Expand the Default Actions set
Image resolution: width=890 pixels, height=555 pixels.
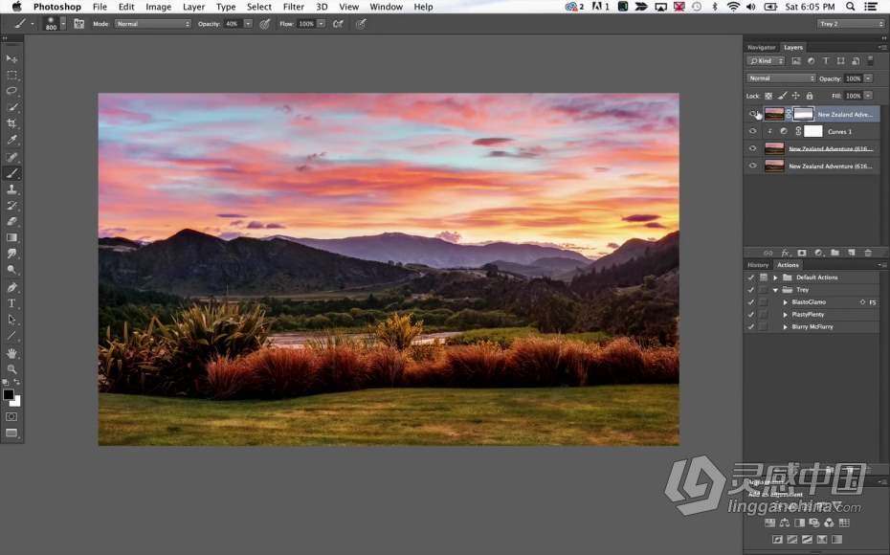pyautogui.click(x=775, y=277)
